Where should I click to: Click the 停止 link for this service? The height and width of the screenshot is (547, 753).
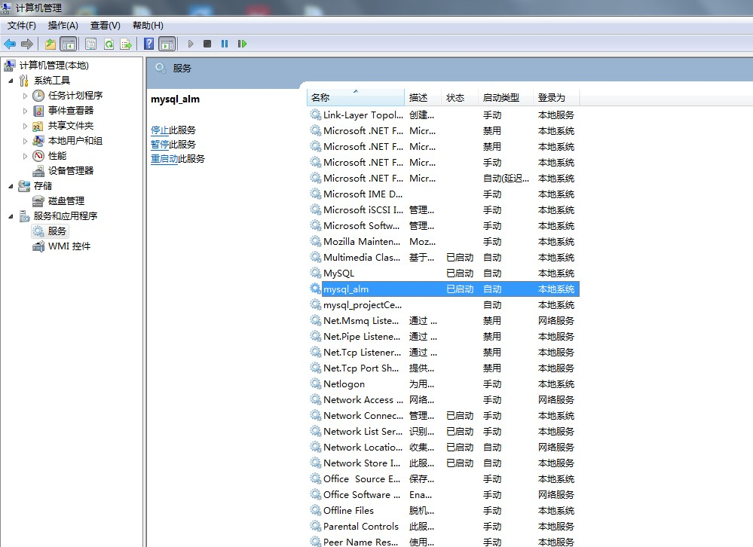tap(159, 130)
